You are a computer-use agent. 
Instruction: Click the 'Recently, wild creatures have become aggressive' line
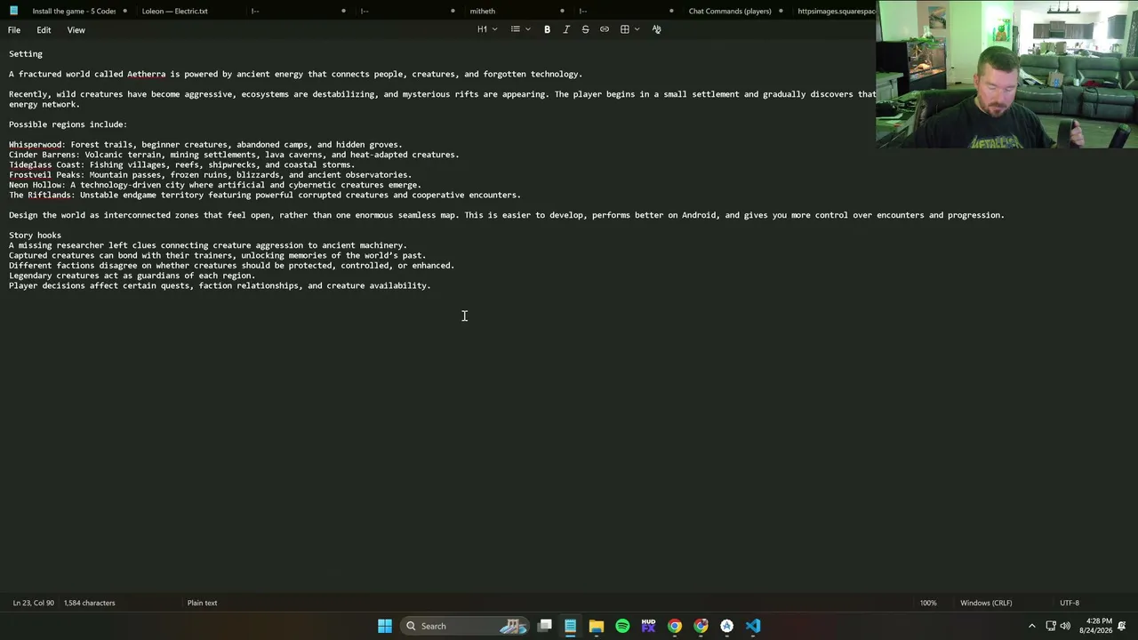(x=442, y=94)
